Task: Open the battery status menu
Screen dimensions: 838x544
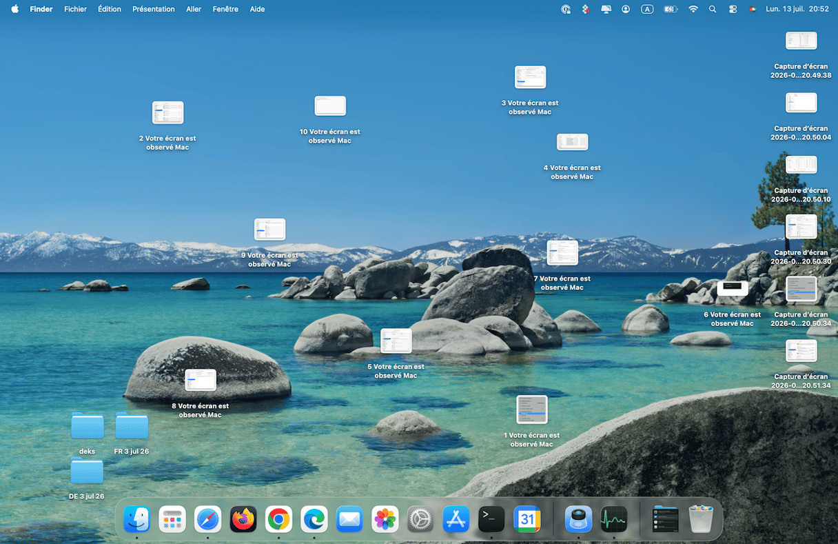Action: click(671, 9)
